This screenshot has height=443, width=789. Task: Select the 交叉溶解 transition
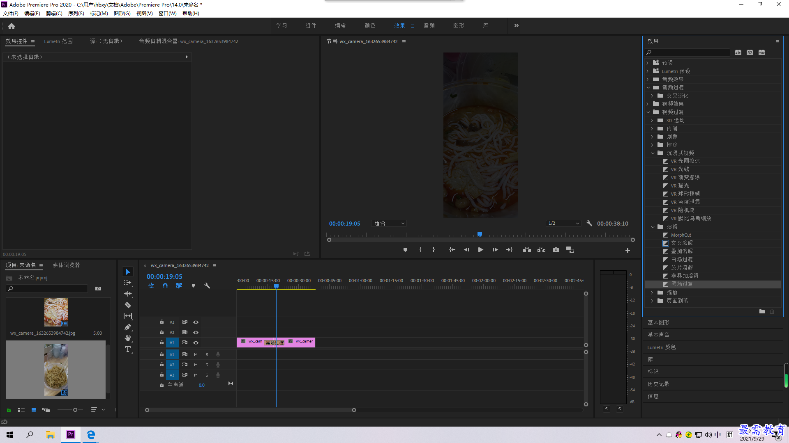click(682, 243)
